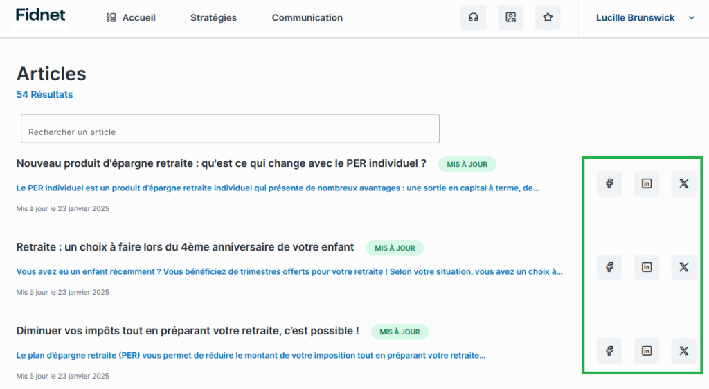This screenshot has height=389, width=709.
Task: Open the Communication menu
Action: 307,18
